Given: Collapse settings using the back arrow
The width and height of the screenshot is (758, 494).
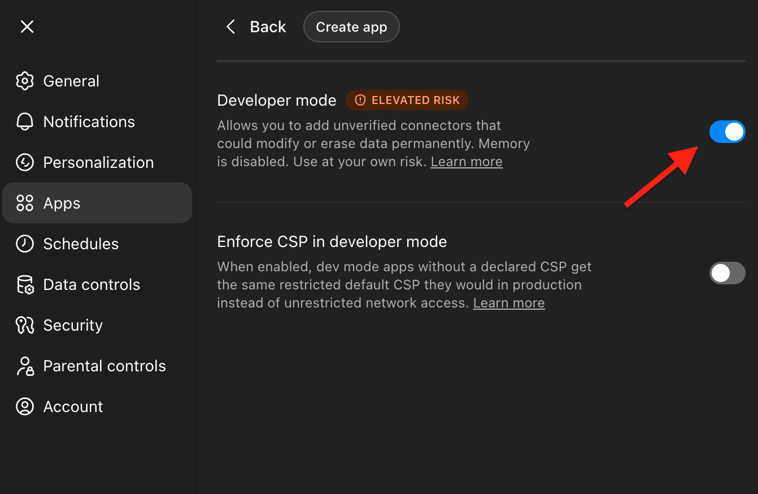Looking at the screenshot, I should pyautogui.click(x=230, y=27).
